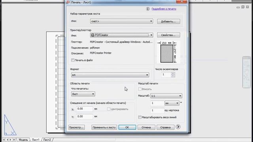Click the Y offset input field
This screenshot has height=142, width=253.
tap(85, 116)
